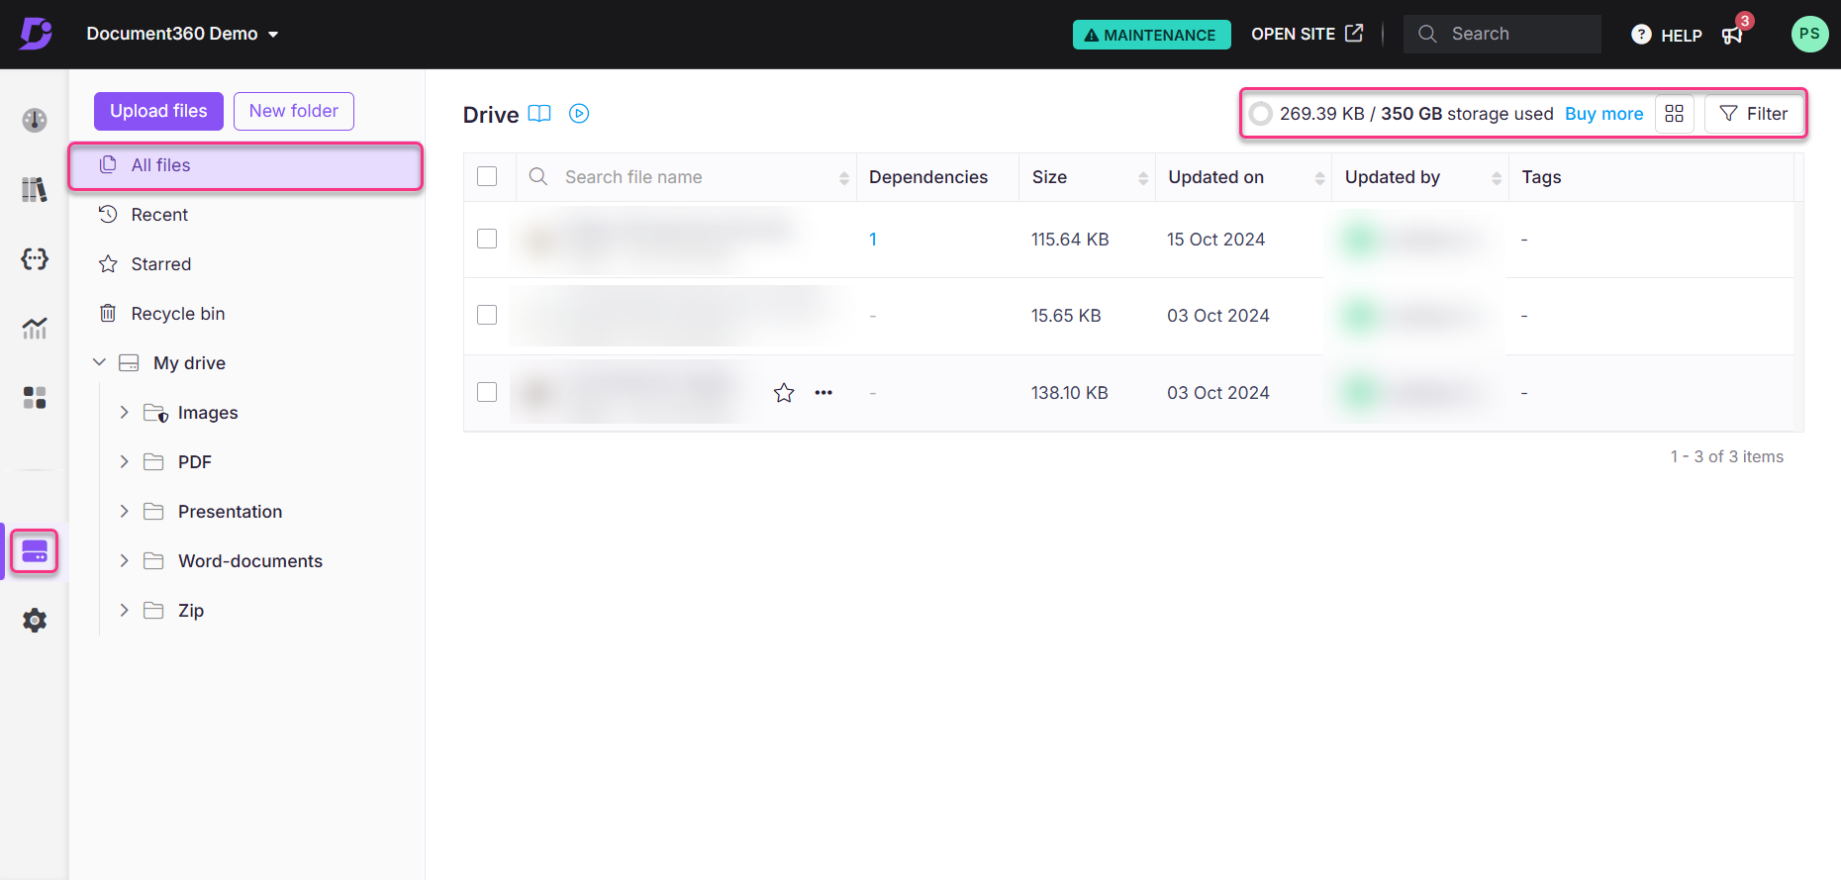Viewport: 1841px width, 880px height.
Task: Expand the Presentation folder
Action: [124, 511]
